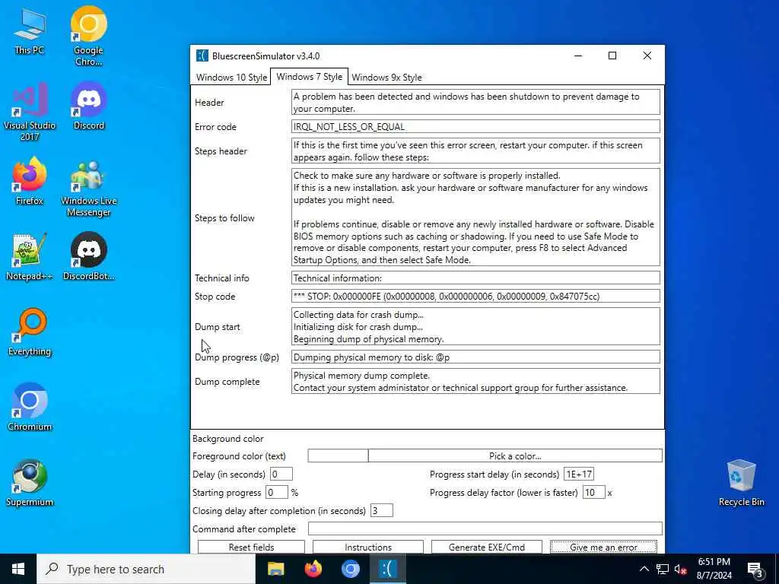779x584 pixels.
Task: Minimize the BluescreenSimulator window
Action: 578,56
